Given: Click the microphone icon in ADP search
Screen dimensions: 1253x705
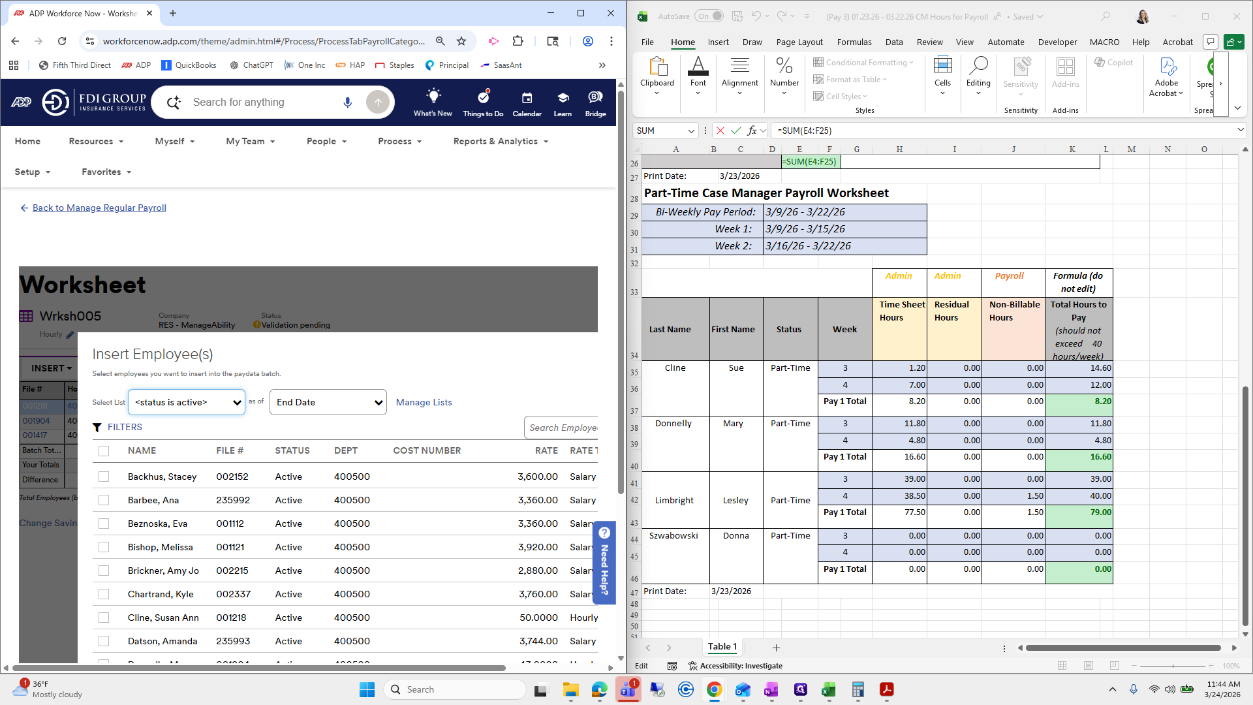Looking at the screenshot, I should click(x=347, y=102).
